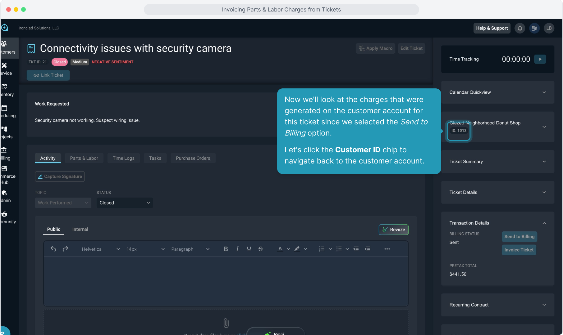Screen dimensions: 563x335
Task: Switch to the Parts & Labor tab
Action: pyautogui.click(x=84, y=158)
